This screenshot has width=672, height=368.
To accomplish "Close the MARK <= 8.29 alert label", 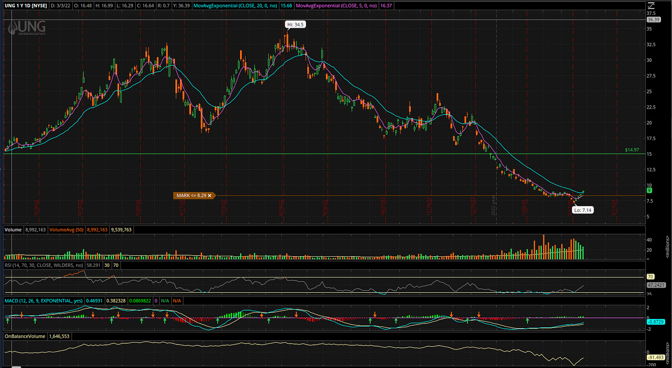I will pyautogui.click(x=210, y=195).
